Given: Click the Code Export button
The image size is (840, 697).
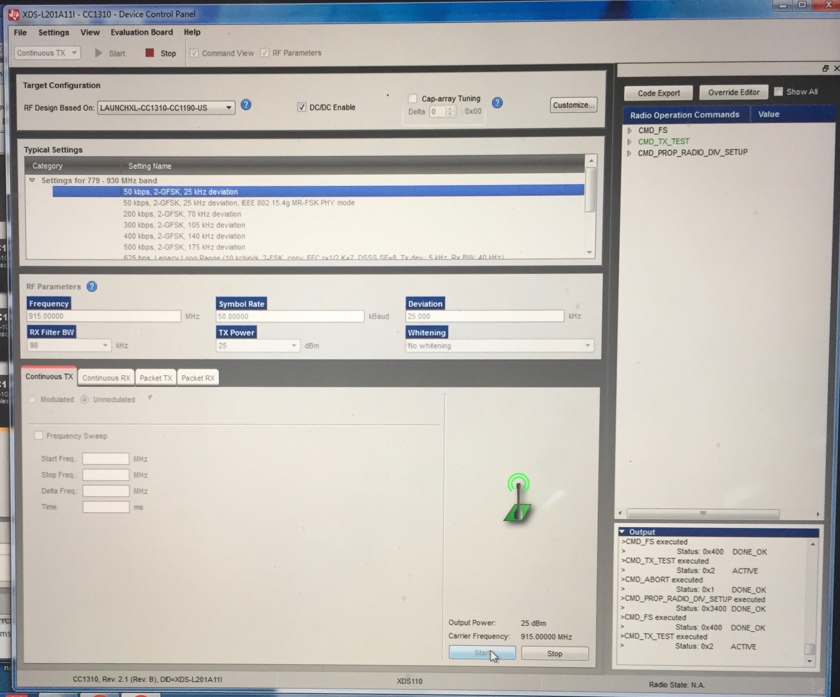Looking at the screenshot, I should point(658,93).
